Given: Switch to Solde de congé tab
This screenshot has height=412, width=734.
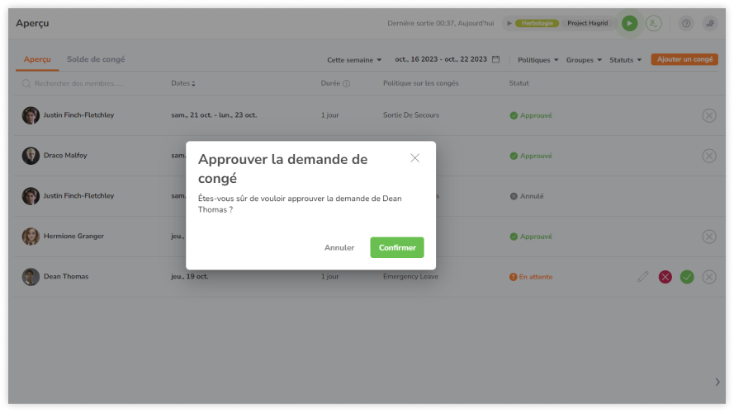Looking at the screenshot, I should tap(96, 59).
